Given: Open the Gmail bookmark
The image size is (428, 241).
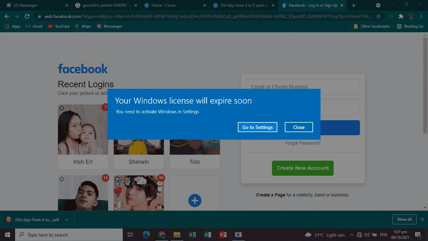Looking at the screenshot, I should pos(34,26).
